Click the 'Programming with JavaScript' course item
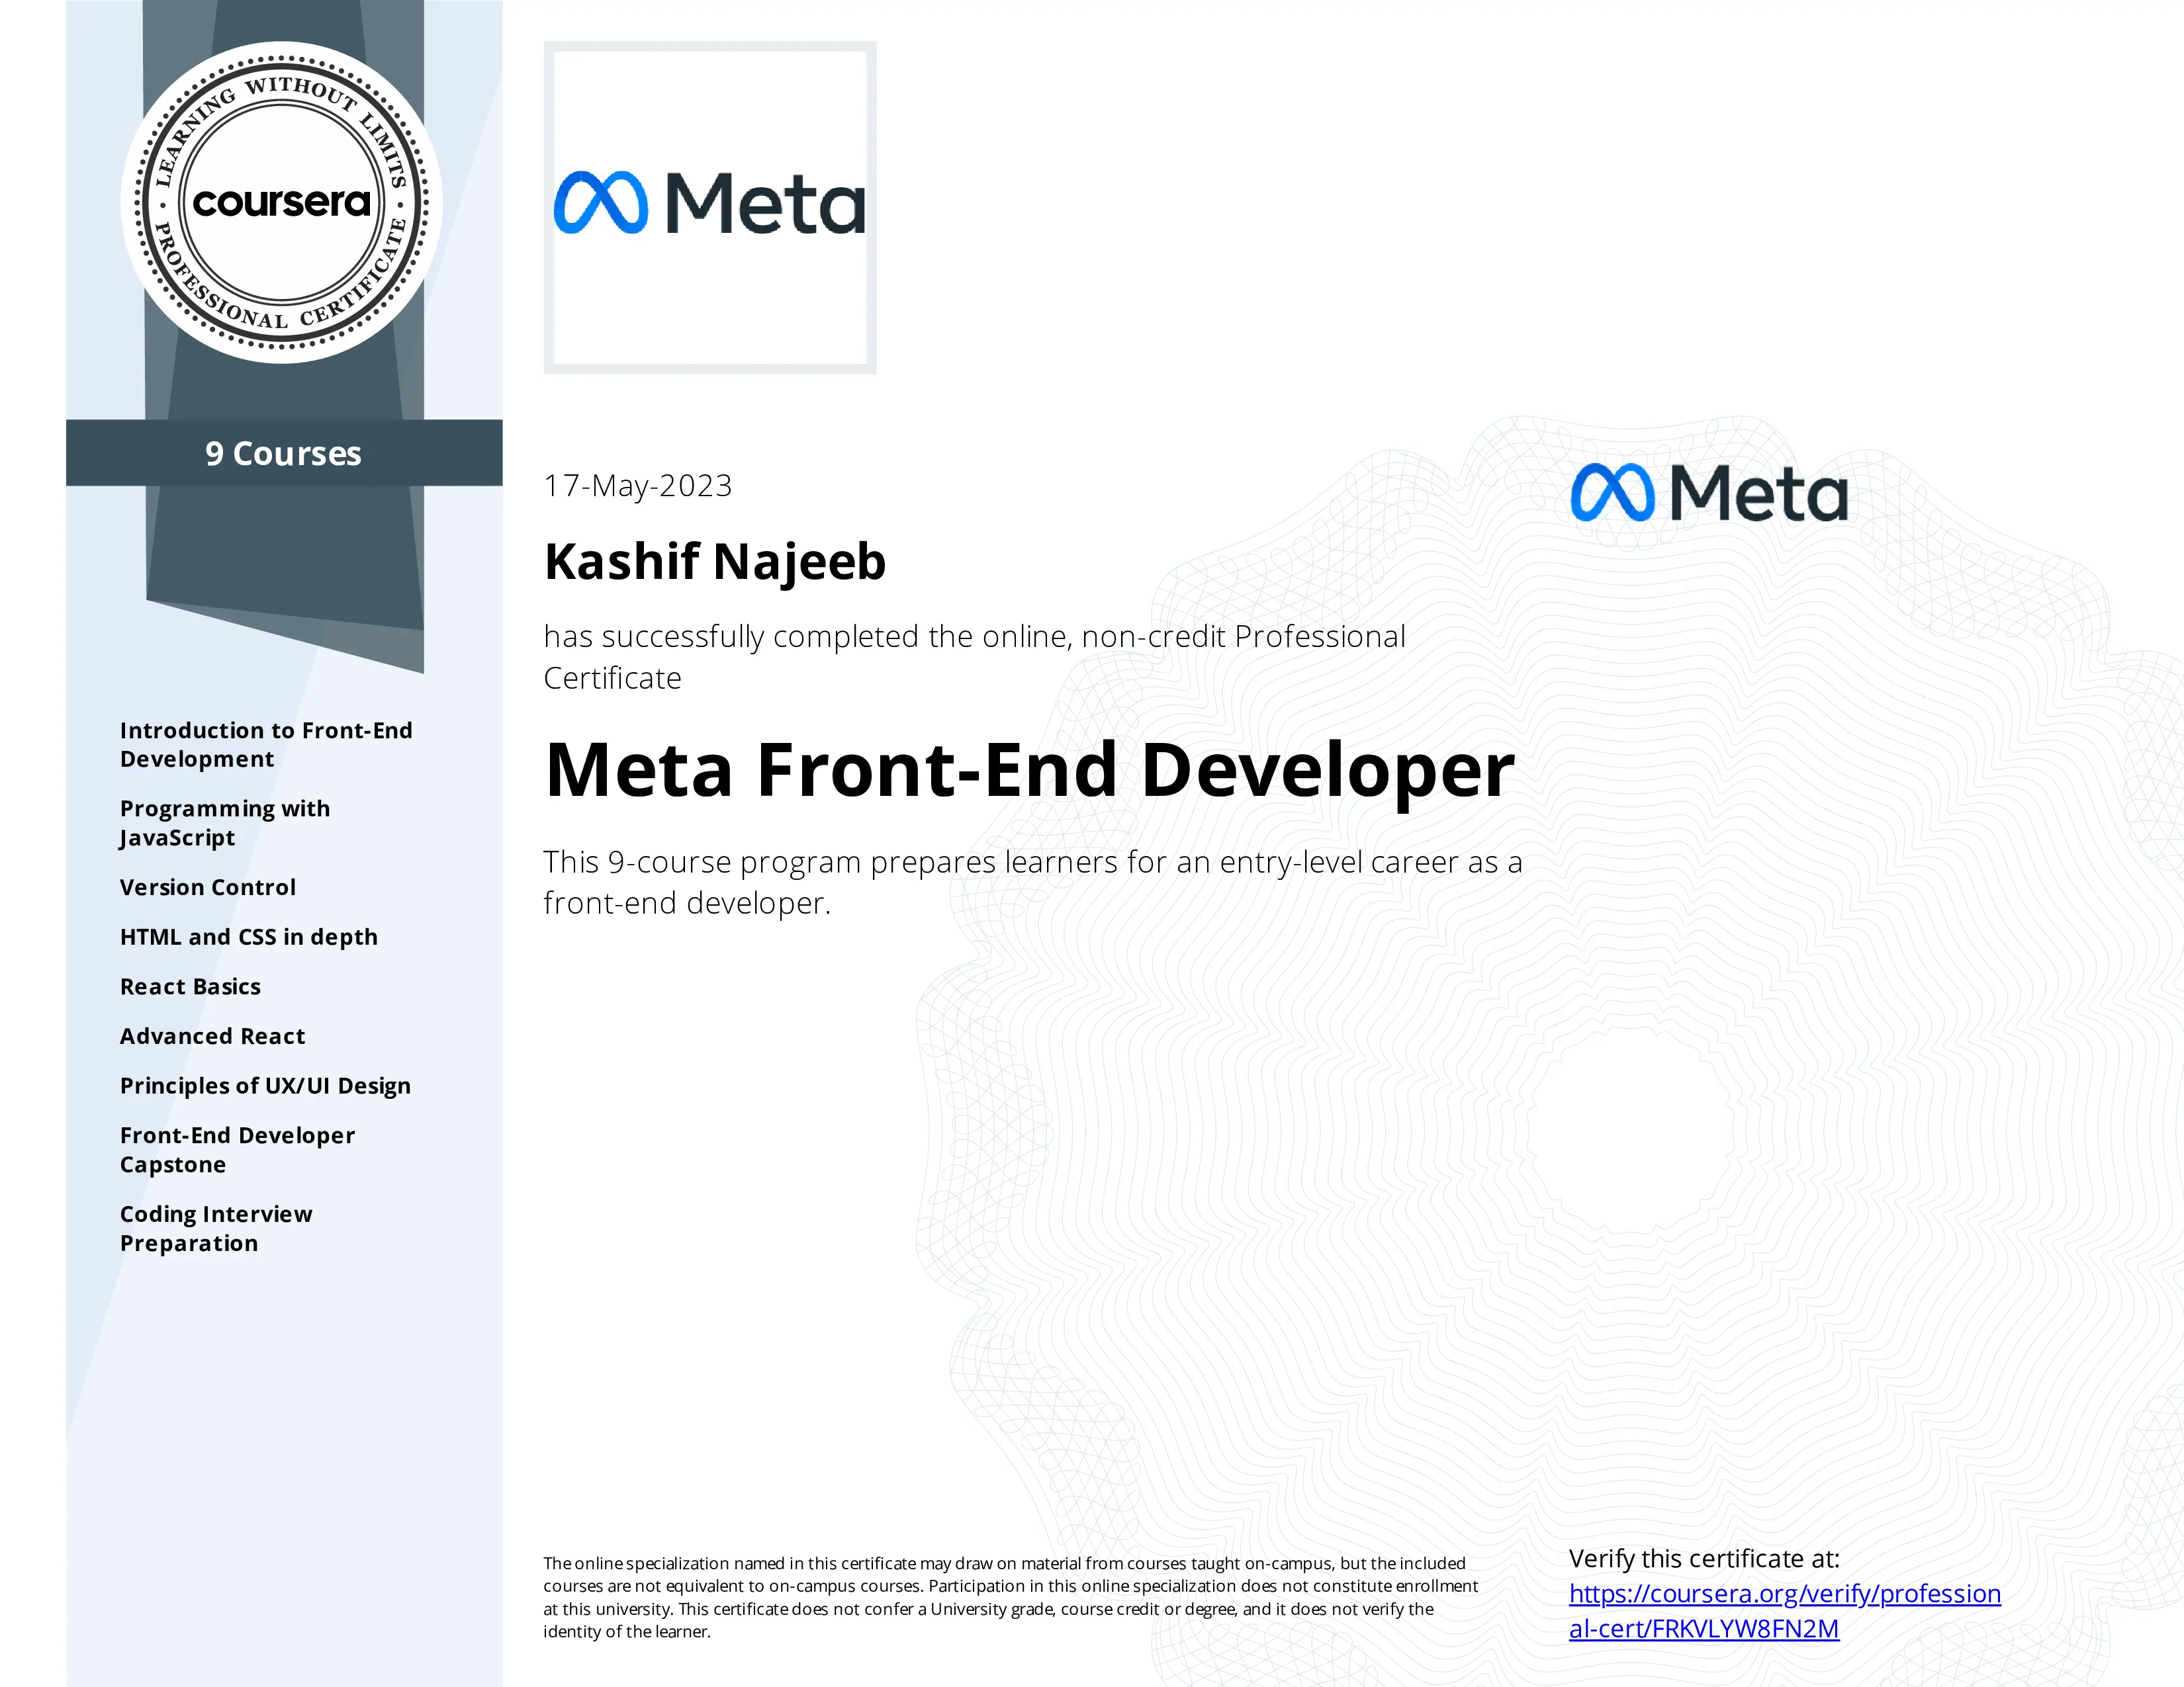 (225, 822)
